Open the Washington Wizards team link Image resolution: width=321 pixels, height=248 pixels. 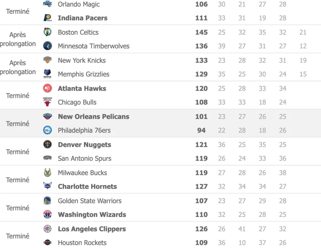[x=92, y=215]
